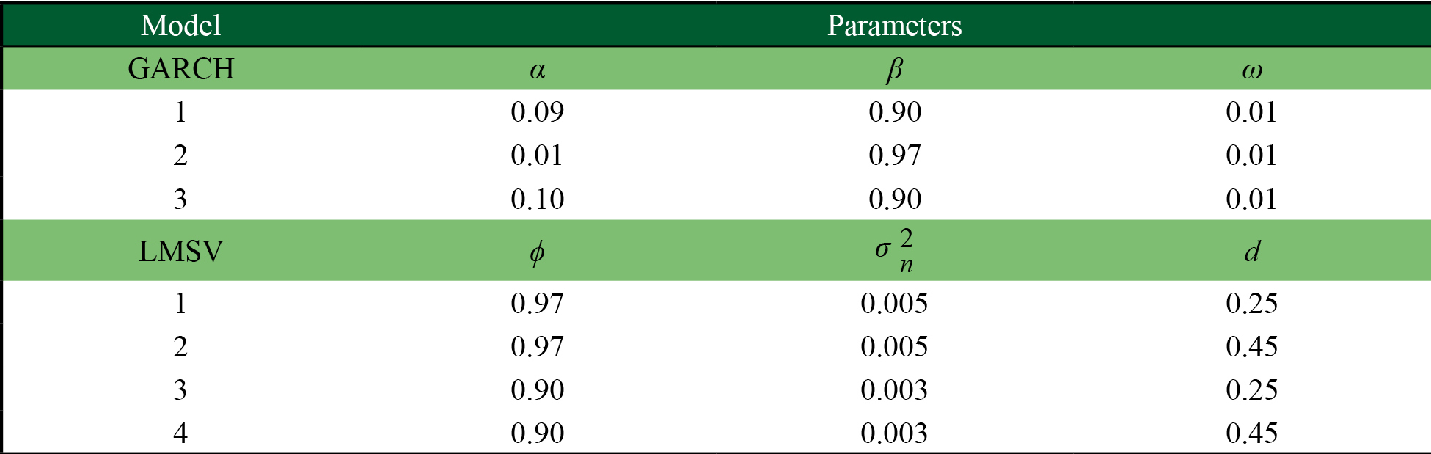Click the σ² n sigma symbol
This screenshot has height=454, width=1431.
click(x=894, y=251)
